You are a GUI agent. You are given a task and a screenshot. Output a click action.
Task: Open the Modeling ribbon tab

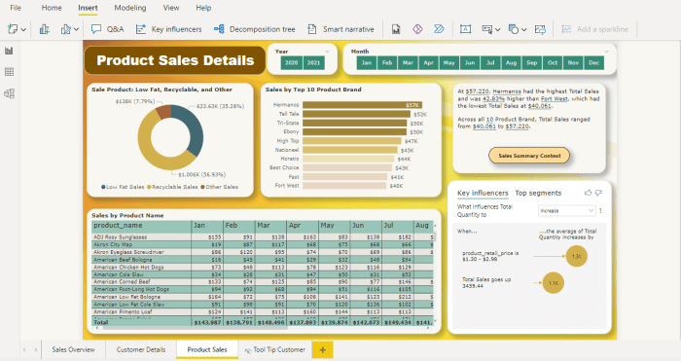click(x=130, y=8)
